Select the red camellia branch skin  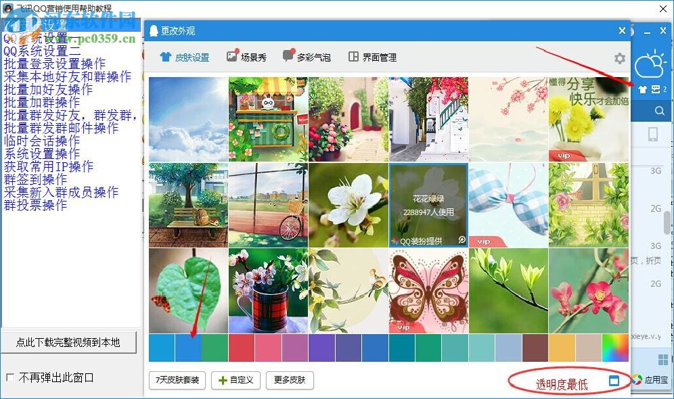click(x=589, y=290)
